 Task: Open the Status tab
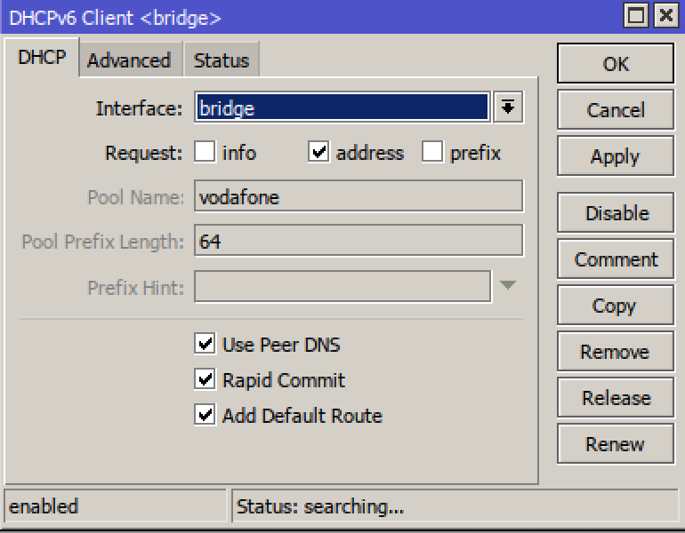click(222, 60)
